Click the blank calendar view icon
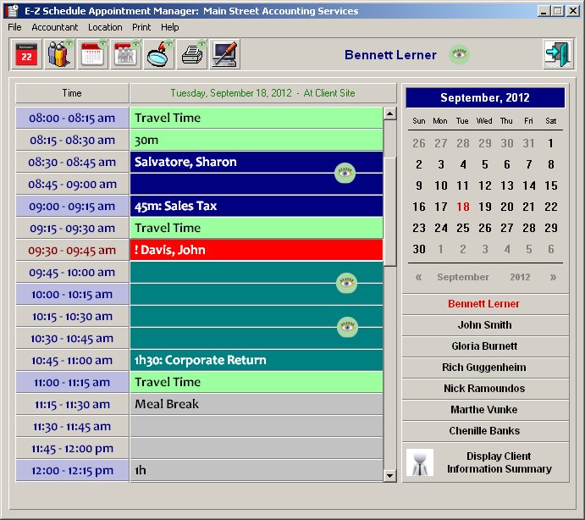 [x=93, y=55]
